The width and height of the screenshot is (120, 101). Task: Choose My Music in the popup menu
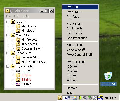pos(80,16)
